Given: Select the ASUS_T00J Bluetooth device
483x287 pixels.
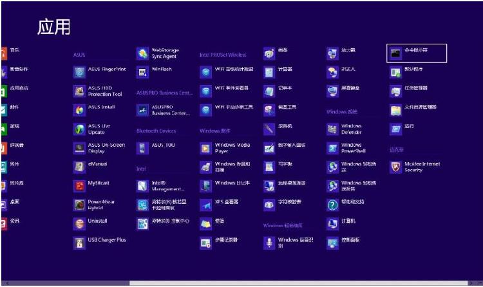Looking at the screenshot, I should [x=156, y=148].
